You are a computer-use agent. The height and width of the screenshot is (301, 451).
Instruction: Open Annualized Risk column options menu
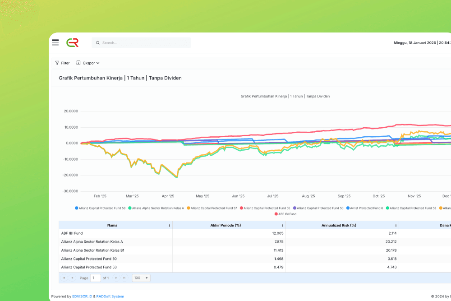[396, 225]
